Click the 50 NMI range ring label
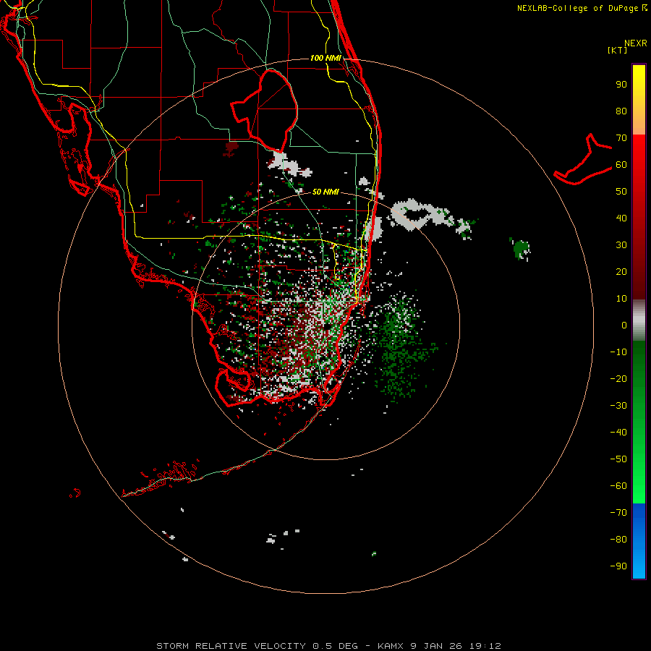 point(326,192)
